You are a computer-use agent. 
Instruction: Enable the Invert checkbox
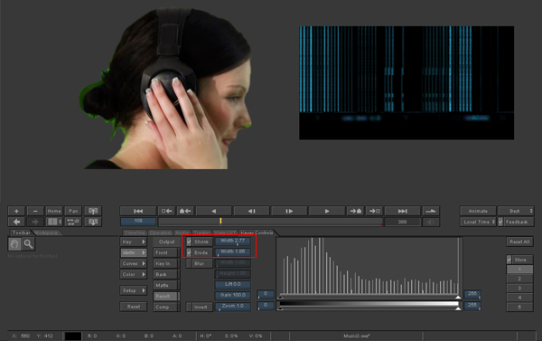coord(189,307)
